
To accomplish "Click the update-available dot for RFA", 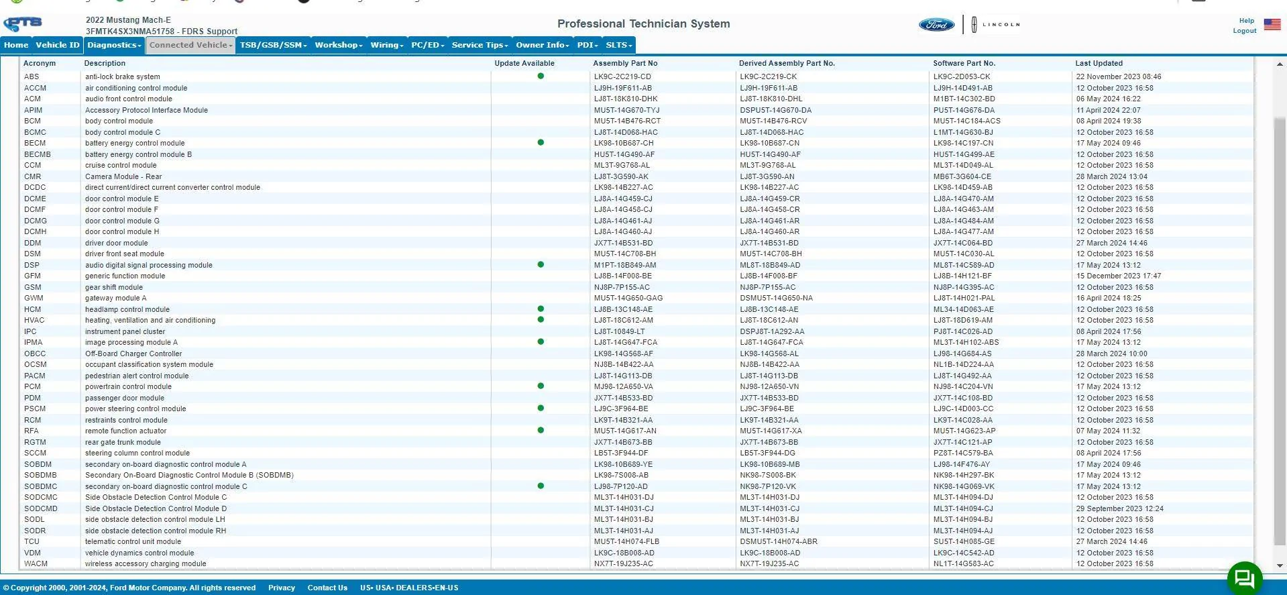I will [x=541, y=430].
